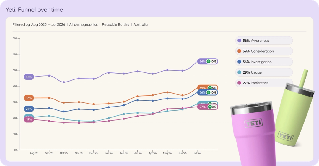Click the Aug '25 x-axis label
The height and width of the screenshot is (166, 319).
(34, 153)
